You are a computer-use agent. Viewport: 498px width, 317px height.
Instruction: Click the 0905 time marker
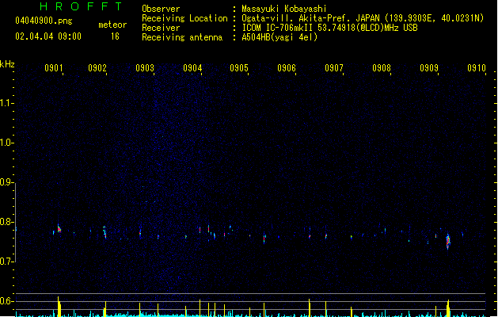click(x=239, y=68)
